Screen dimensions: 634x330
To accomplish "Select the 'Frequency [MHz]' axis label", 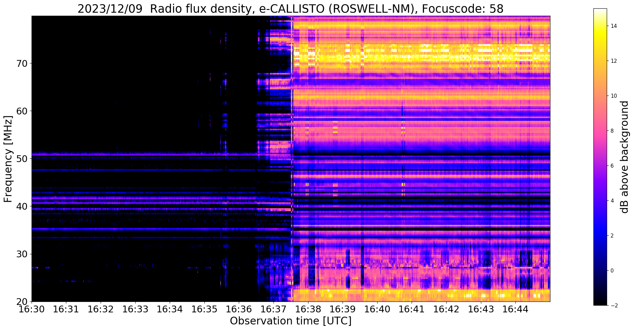I will (8, 159).
